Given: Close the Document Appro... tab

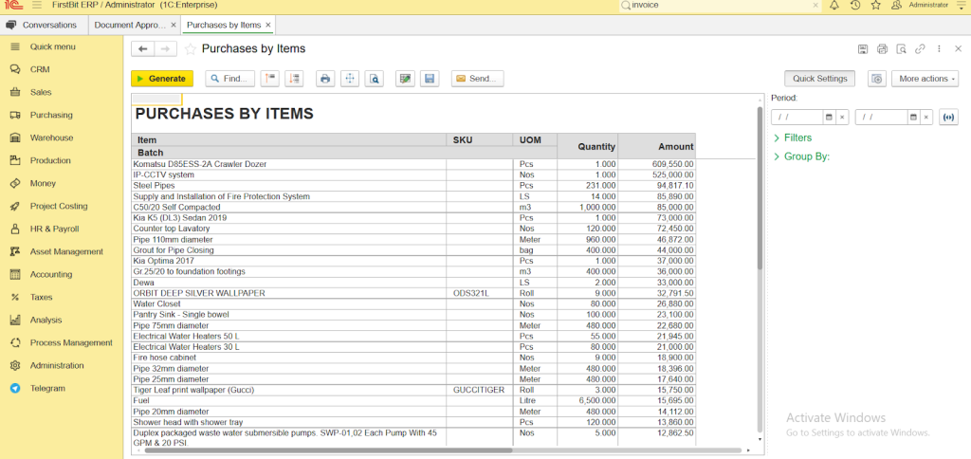Looking at the screenshot, I should [174, 25].
